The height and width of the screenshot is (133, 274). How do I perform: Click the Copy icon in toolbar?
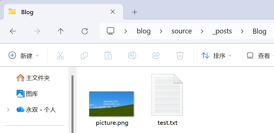pyautogui.click(x=84, y=55)
